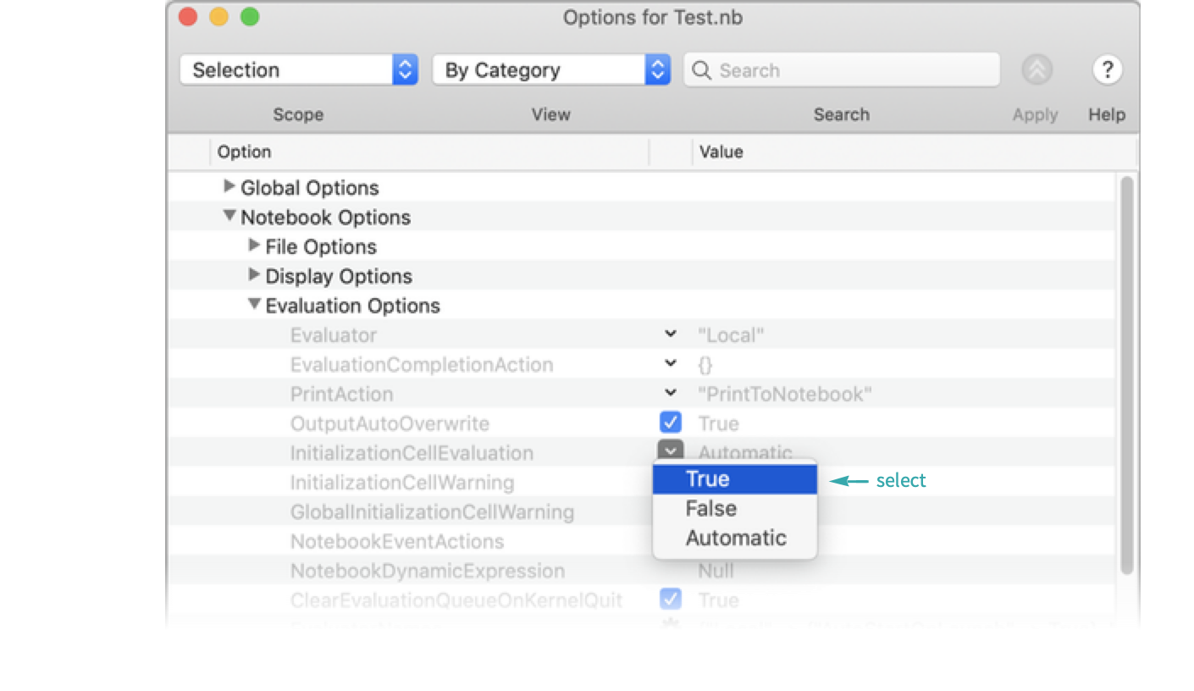Pick Automatic from the popup menu
The height and width of the screenshot is (691, 1194).
point(734,539)
